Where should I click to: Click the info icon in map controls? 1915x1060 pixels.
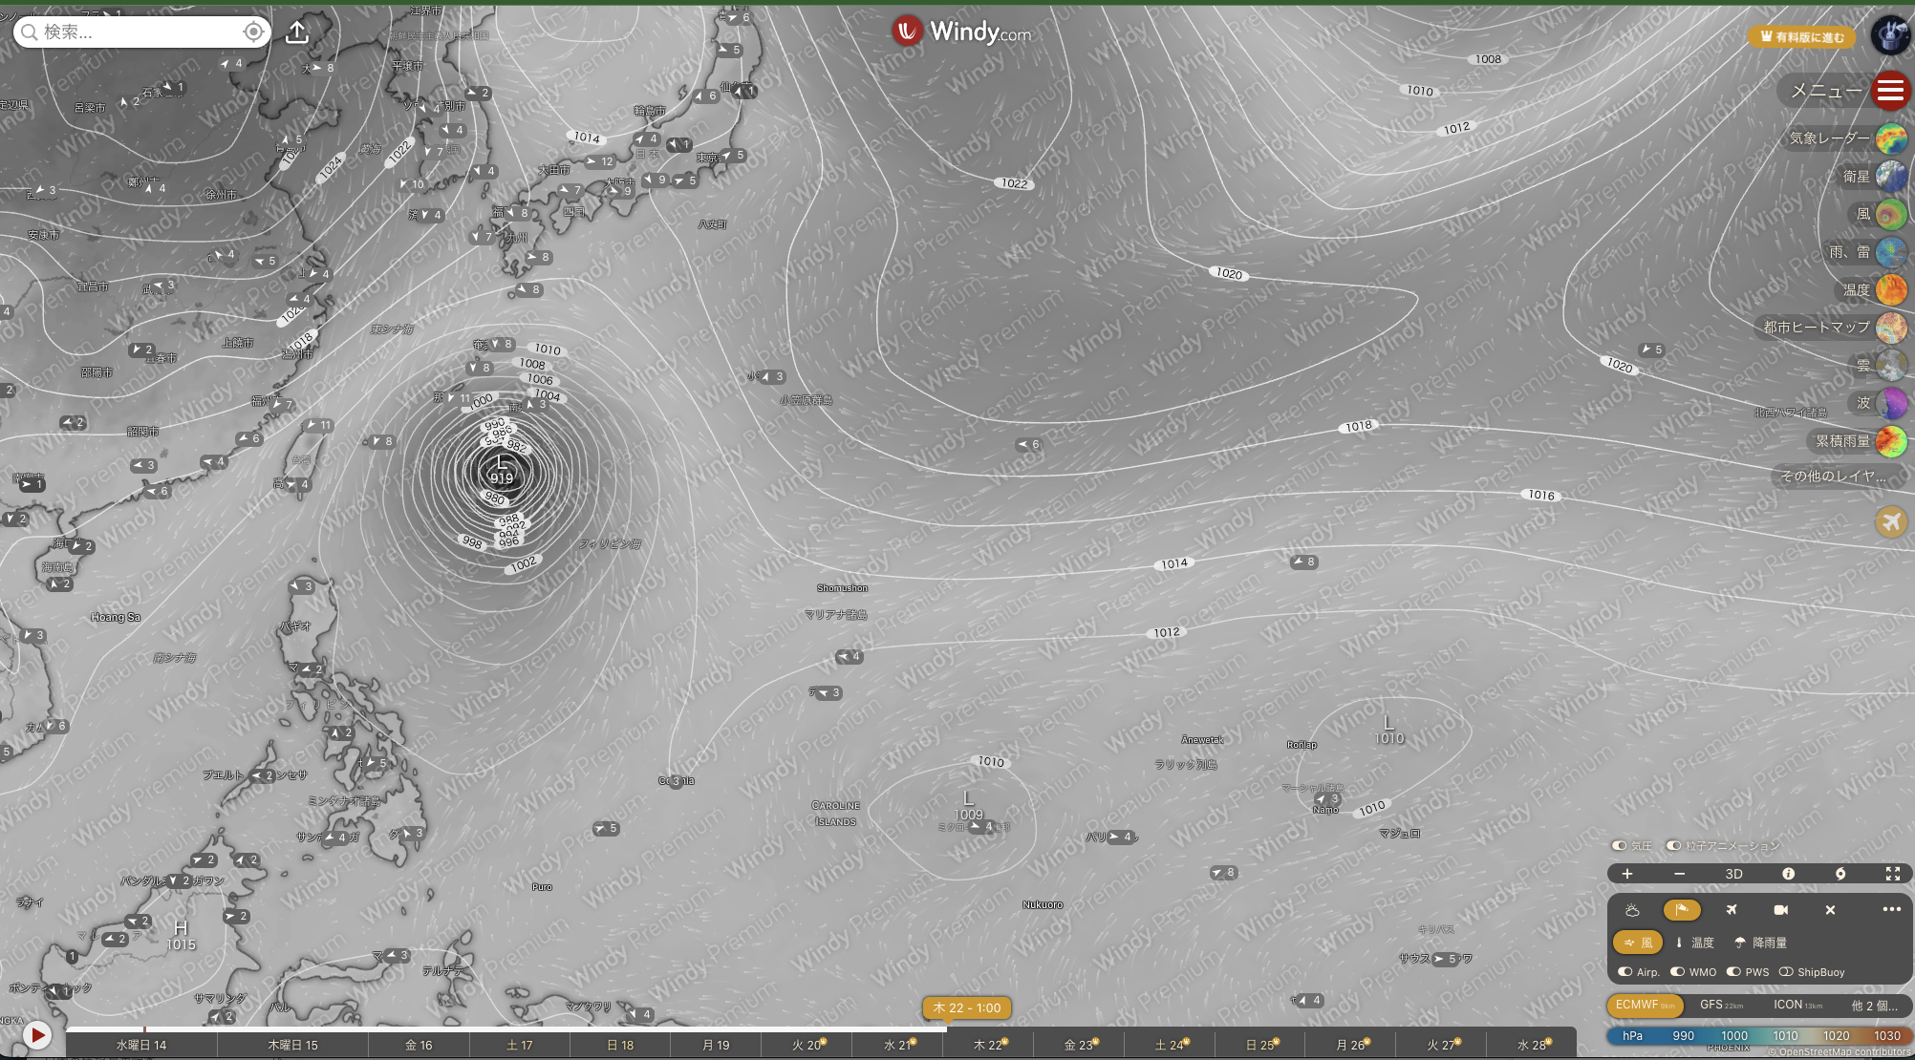[x=1788, y=874]
